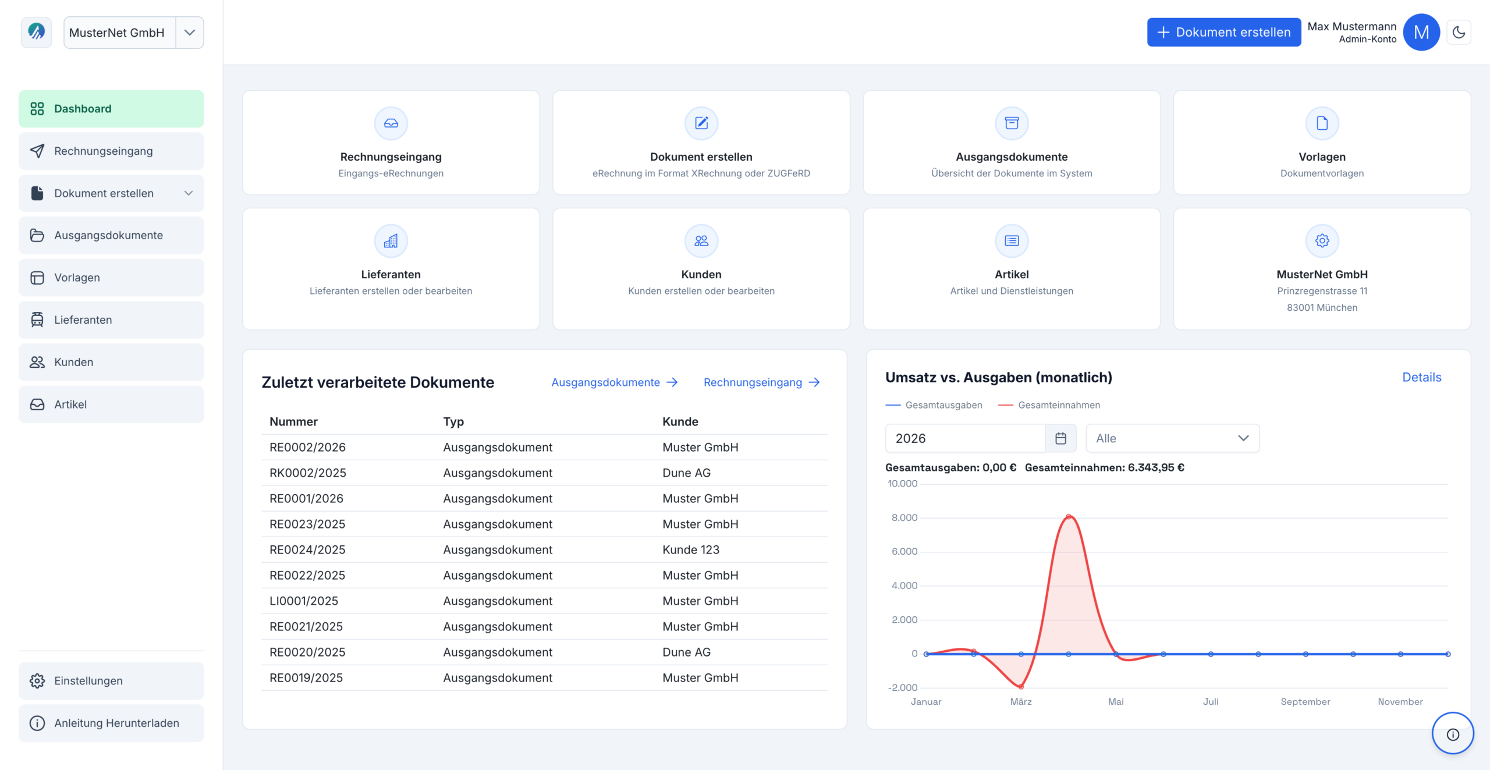The image size is (1490, 770).
Task: Expand the Dokument erstellen sidebar submenu
Action: coord(189,193)
